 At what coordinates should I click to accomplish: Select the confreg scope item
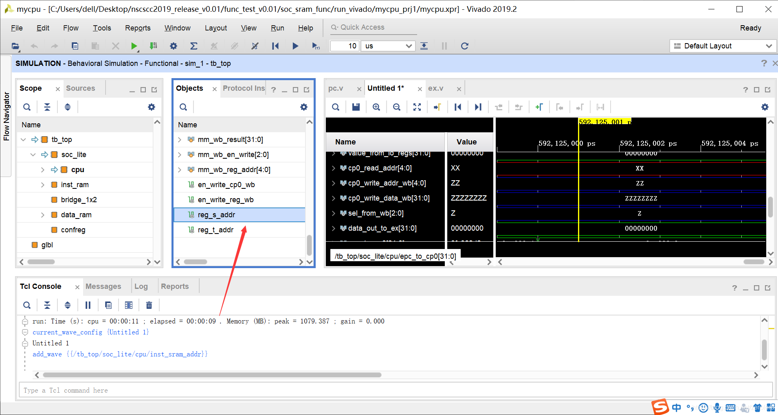pyautogui.click(x=73, y=230)
